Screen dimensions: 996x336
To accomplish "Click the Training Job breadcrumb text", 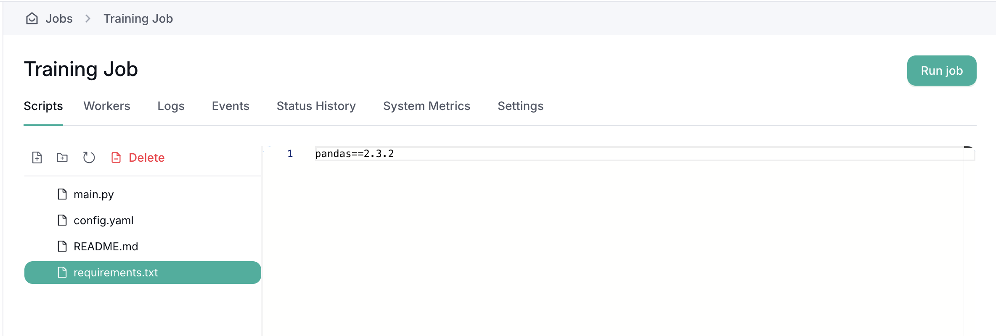I will (138, 18).
